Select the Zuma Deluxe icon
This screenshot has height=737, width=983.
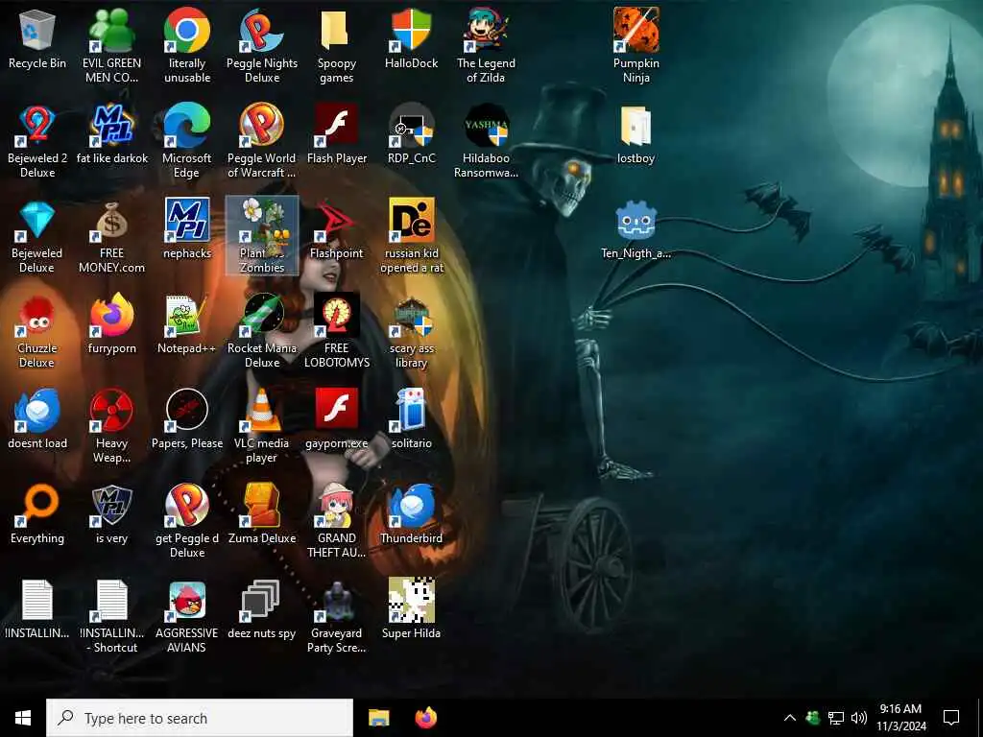262,514
